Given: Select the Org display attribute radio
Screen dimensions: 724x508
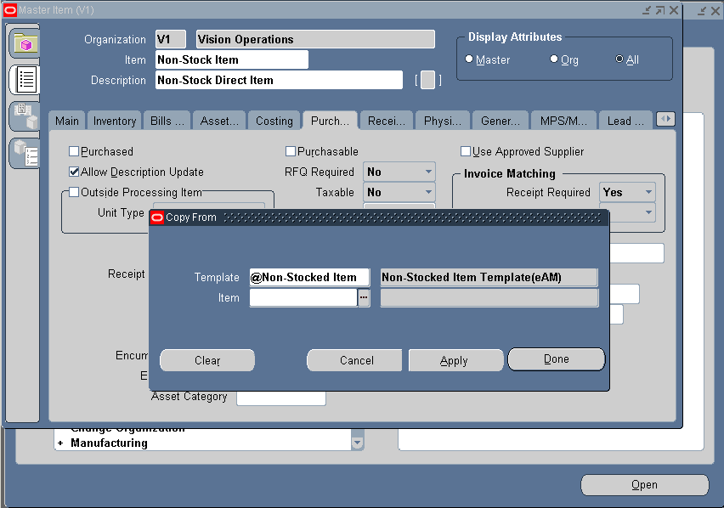Looking at the screenshot, I should point(554,59).
